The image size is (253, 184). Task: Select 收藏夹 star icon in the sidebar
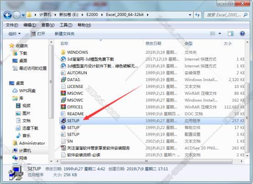(11, 46)
